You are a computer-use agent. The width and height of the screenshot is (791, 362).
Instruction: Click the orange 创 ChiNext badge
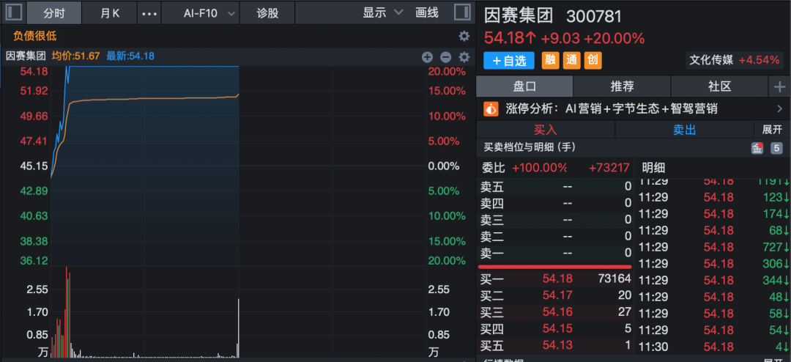click(593, 61)
